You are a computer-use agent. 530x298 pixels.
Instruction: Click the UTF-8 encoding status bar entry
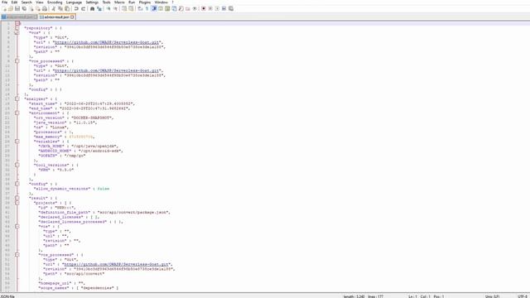(x=523, y=296)
